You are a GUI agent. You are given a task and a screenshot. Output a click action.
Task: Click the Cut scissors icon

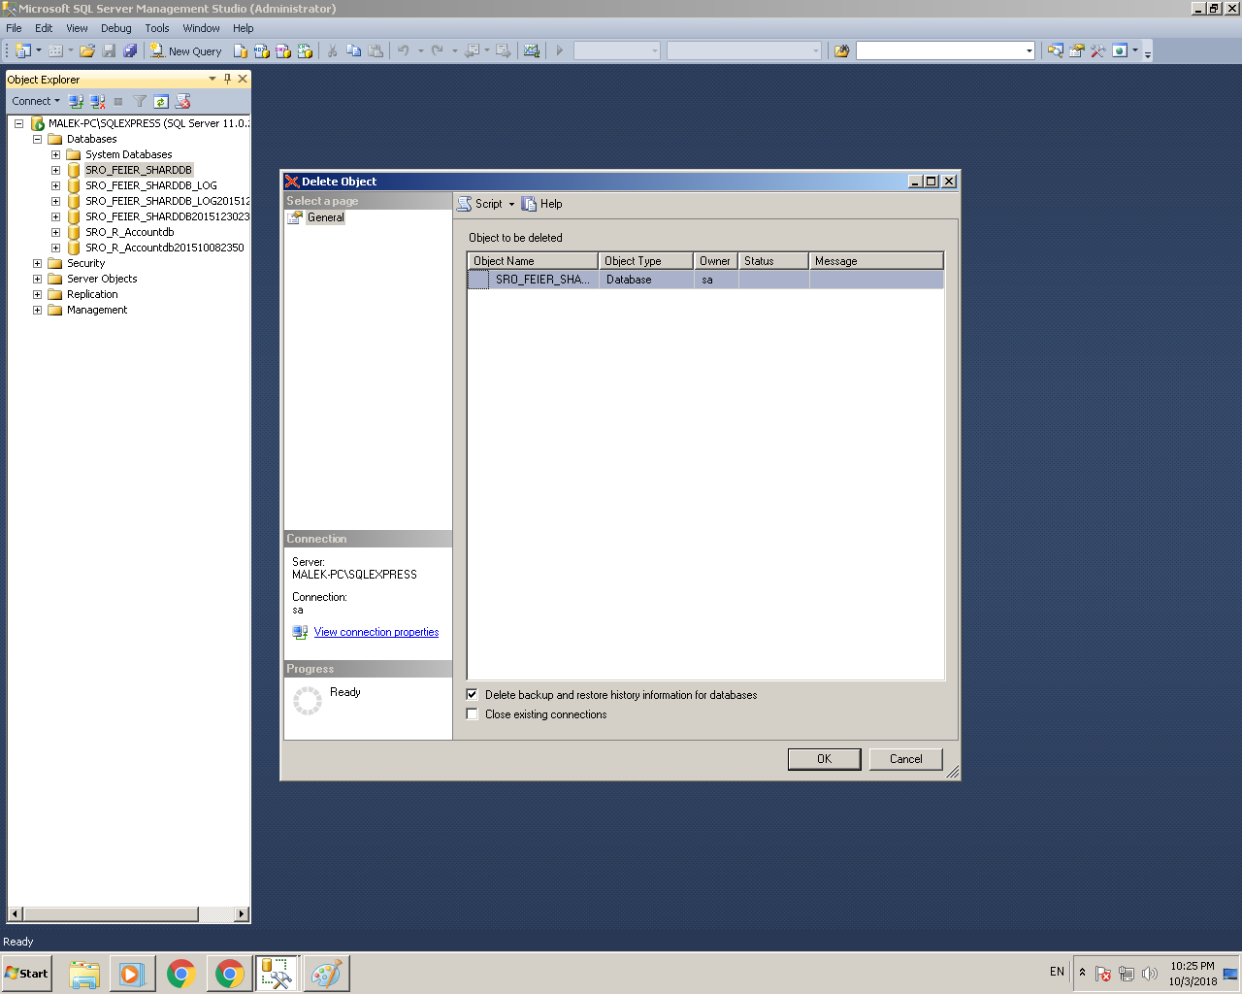pos(332,50)
